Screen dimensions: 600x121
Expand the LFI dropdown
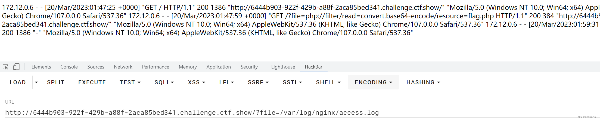point(226,82)
